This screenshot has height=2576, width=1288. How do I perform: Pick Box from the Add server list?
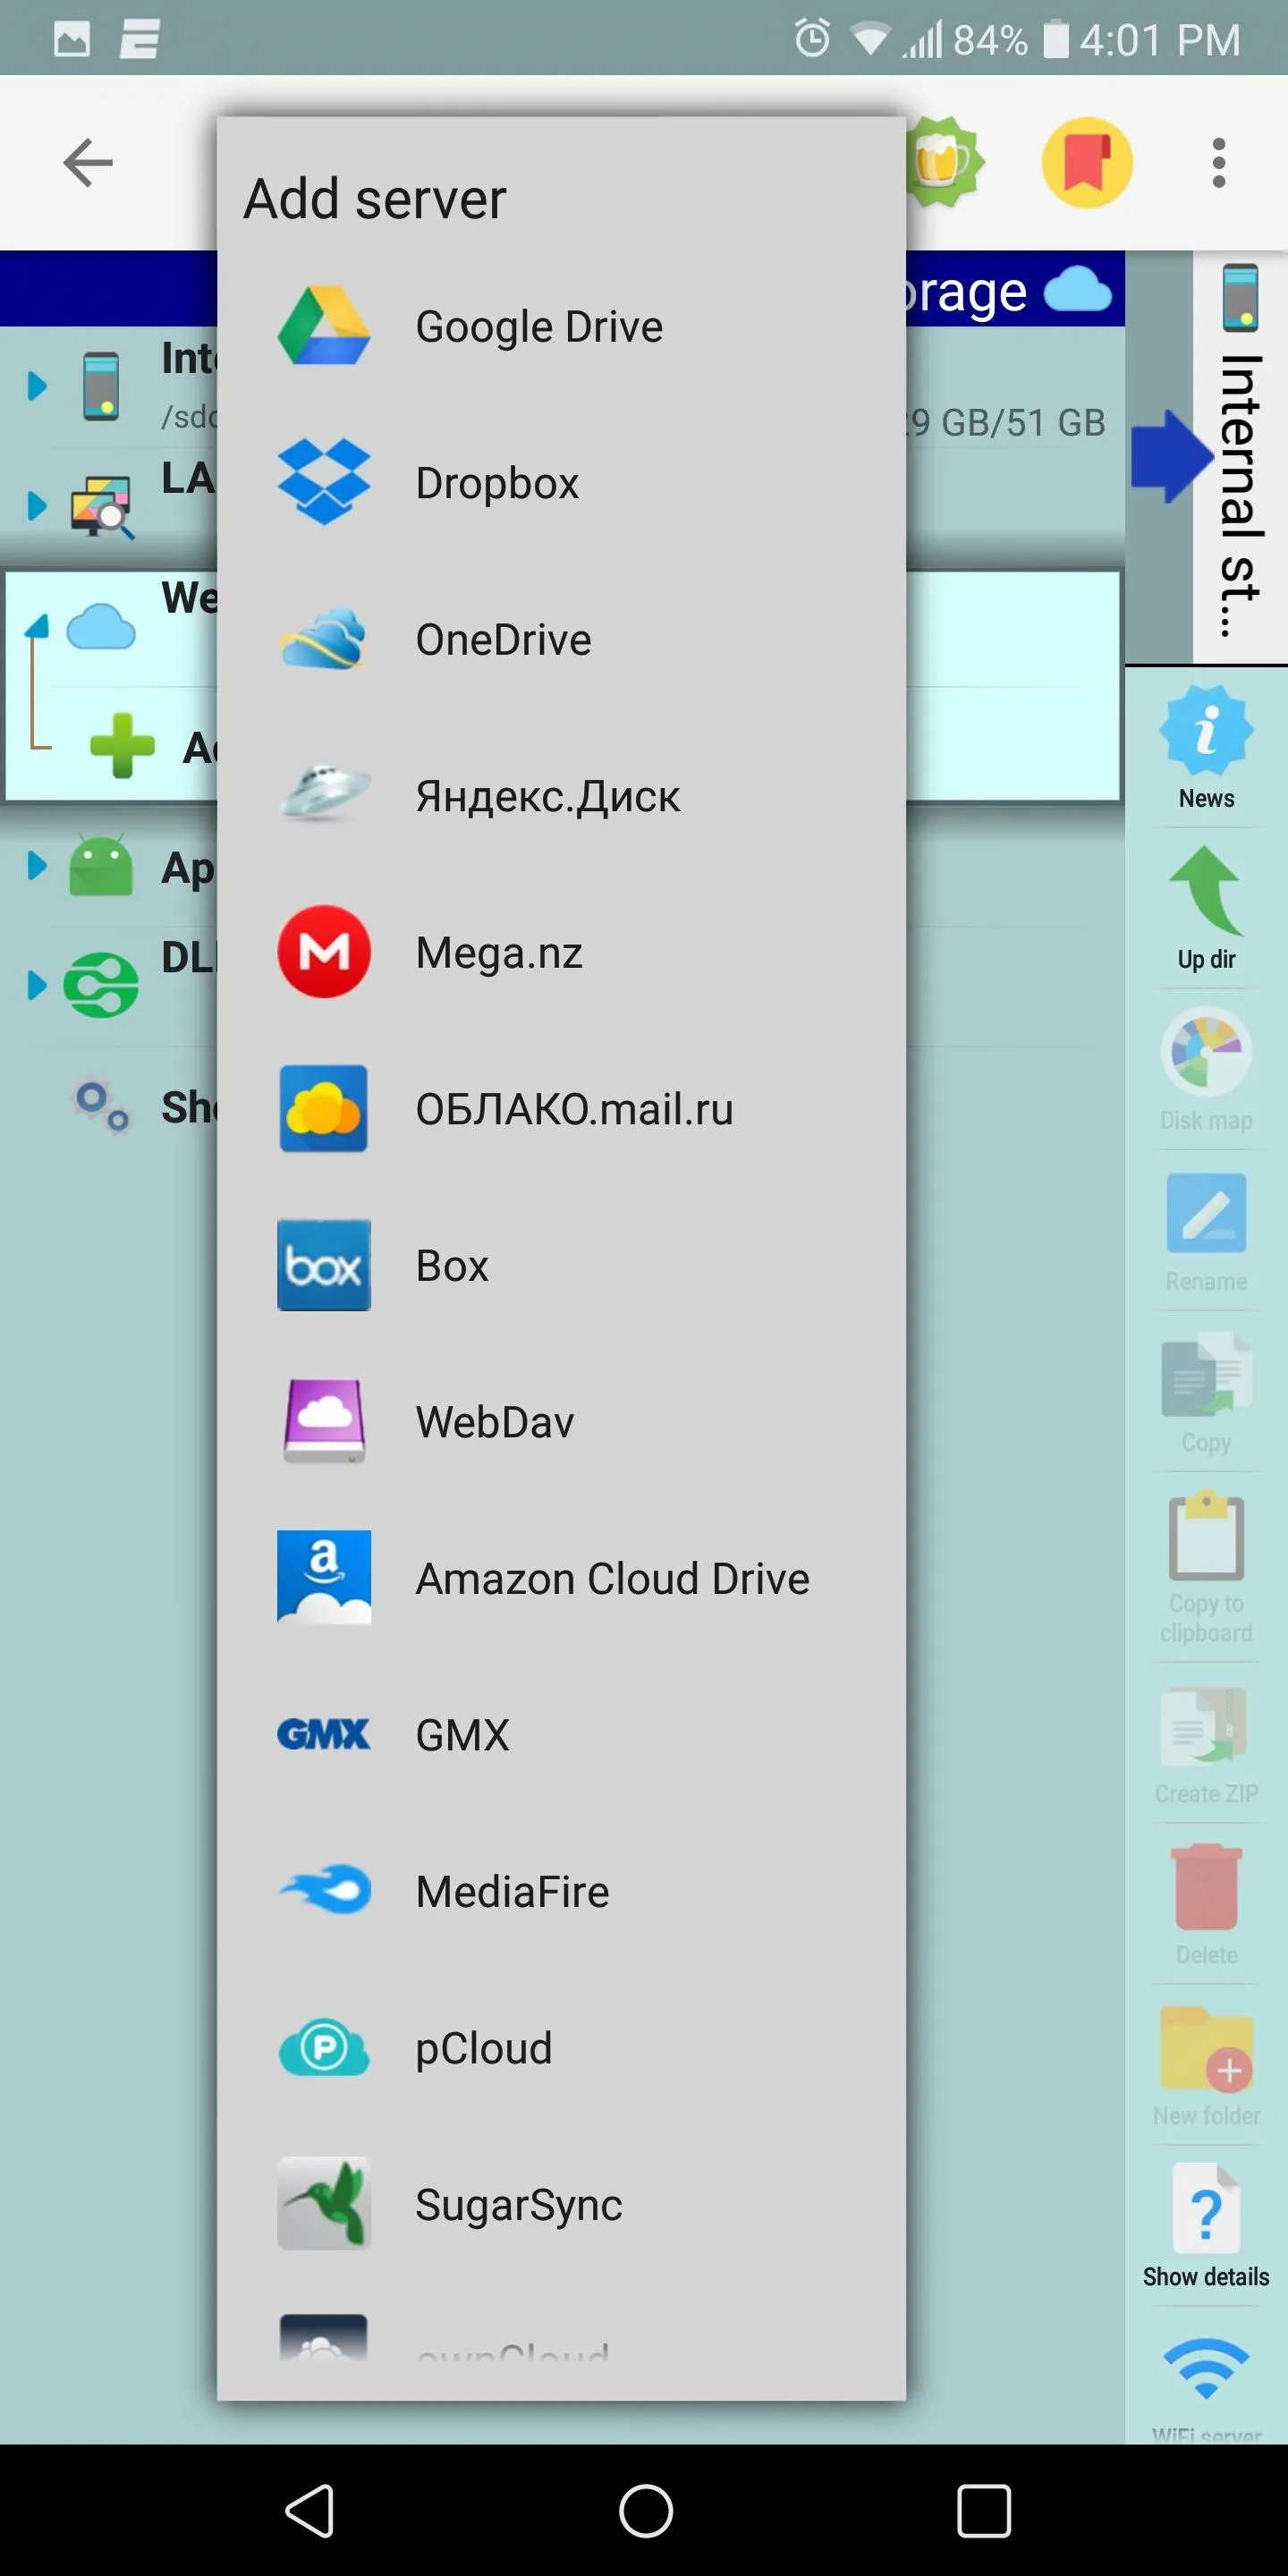[x=561, y=1266]
